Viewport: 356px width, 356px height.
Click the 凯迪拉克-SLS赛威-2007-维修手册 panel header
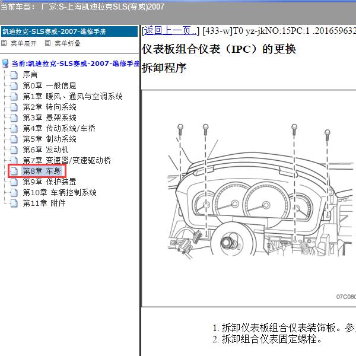(x=69, y=31)
